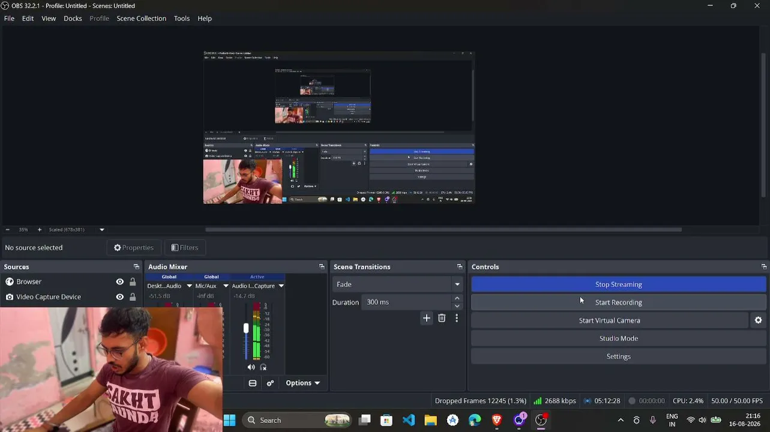Open Properties for the selected source
Screen dimensions: 770x432
[x=134, y=248]
